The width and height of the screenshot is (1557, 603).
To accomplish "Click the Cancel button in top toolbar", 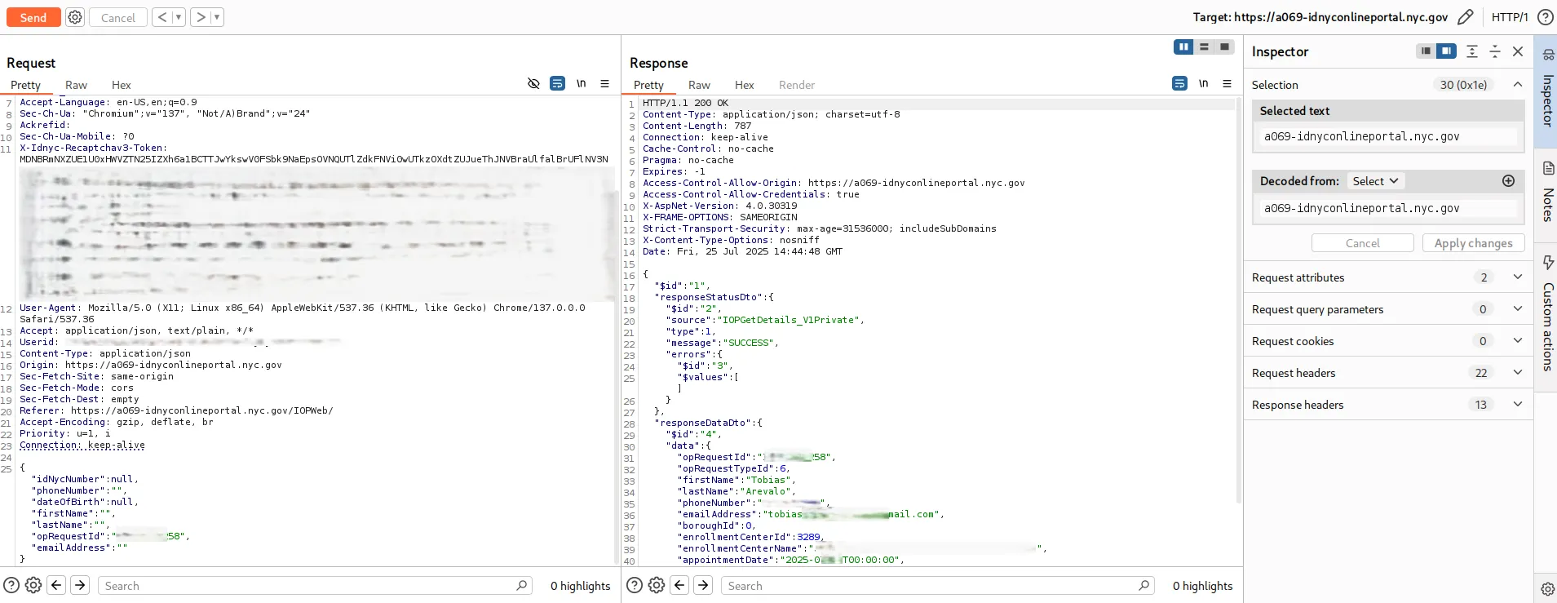I will click(118, 17).
